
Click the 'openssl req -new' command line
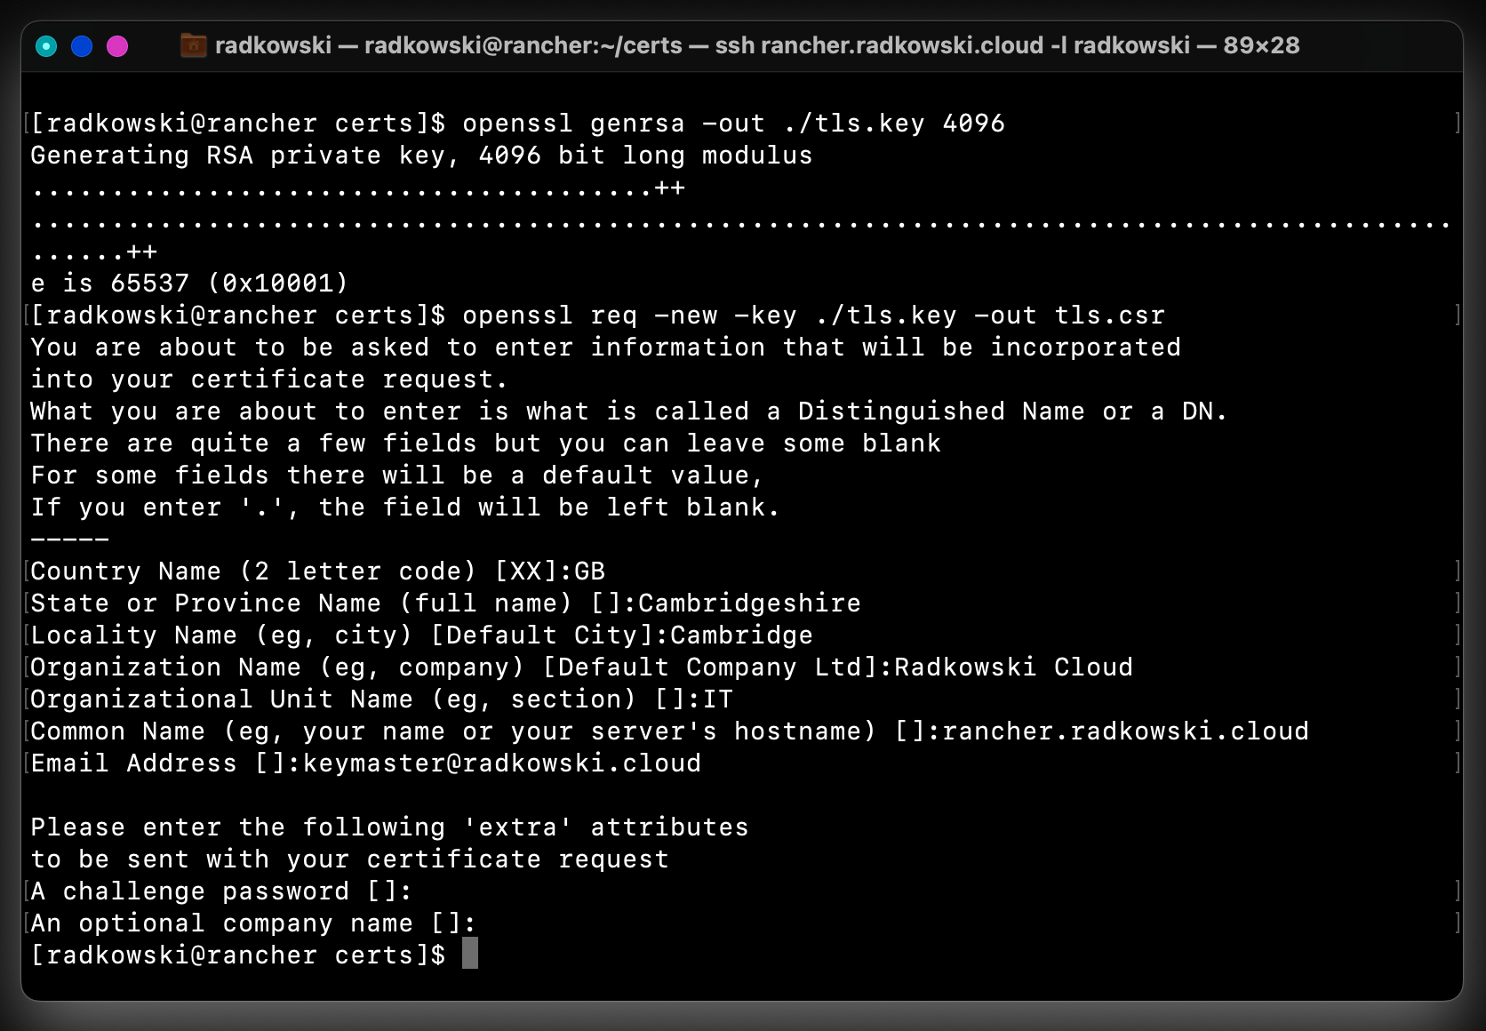[597, 316]
